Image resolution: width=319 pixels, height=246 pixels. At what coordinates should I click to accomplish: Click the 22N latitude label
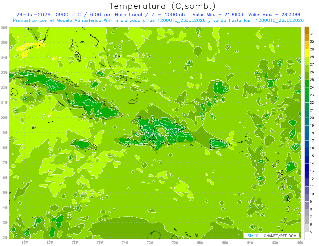coord(4,88)
